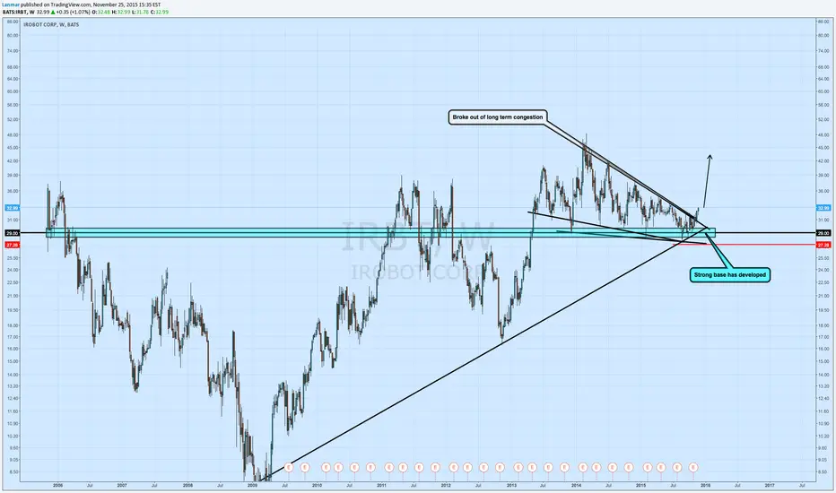Click the first earnings E marker after 2009

click(289, 467)
